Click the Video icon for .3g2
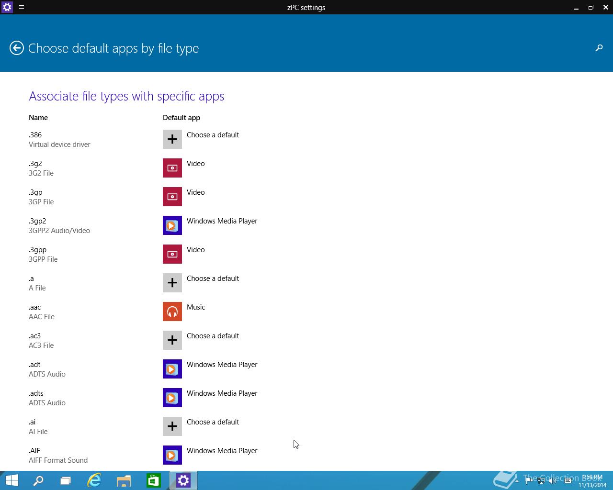This screenshot has height=490, width=613. click(x=172, y=168)
